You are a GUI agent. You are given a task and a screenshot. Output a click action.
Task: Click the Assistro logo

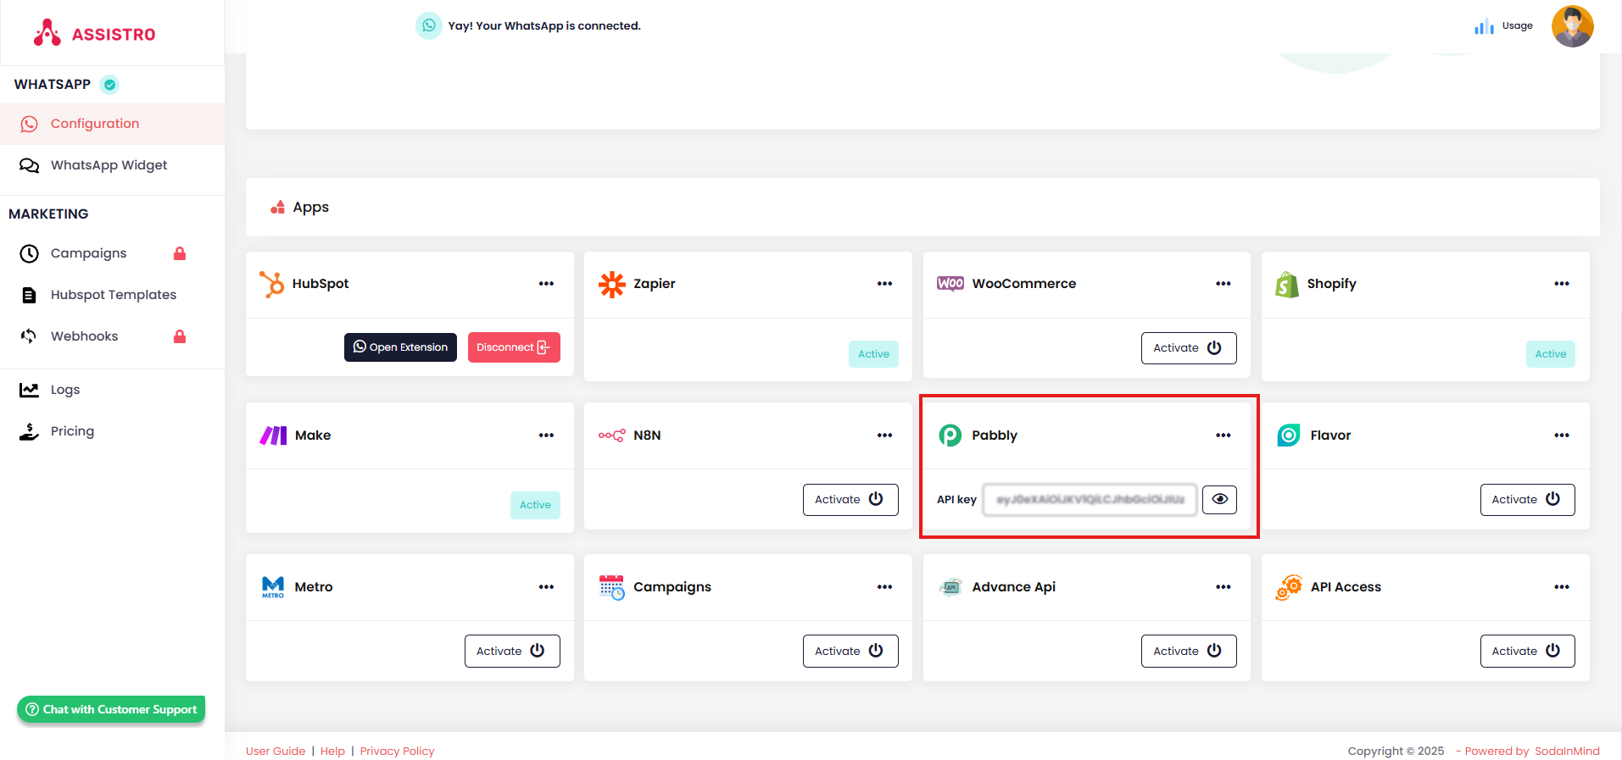(94, 33)
